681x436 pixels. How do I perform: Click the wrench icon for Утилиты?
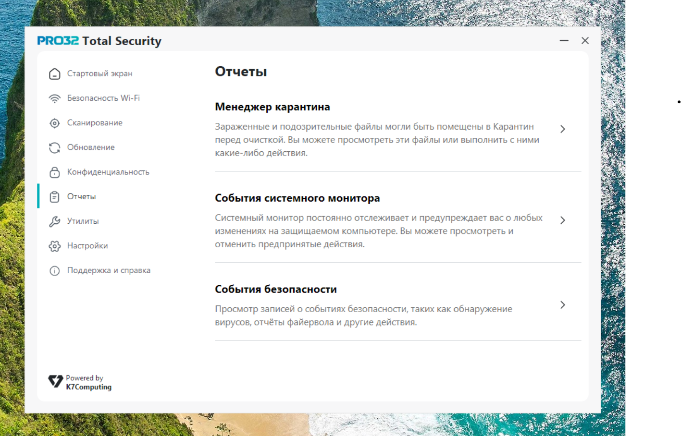(x=55, y=221)
